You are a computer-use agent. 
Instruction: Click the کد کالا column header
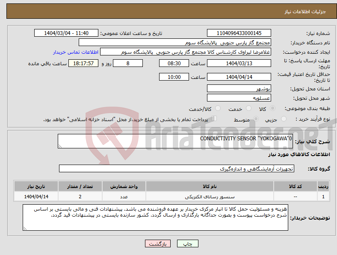(296, 186)
